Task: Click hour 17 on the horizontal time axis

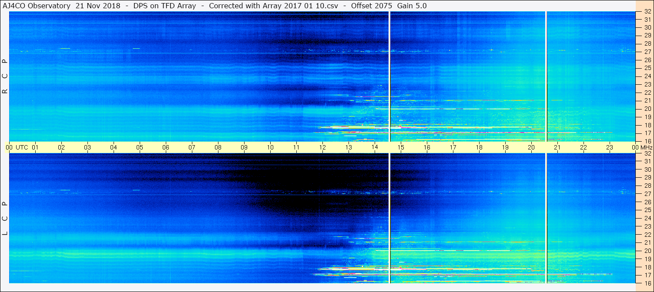Action: point(453,147)
